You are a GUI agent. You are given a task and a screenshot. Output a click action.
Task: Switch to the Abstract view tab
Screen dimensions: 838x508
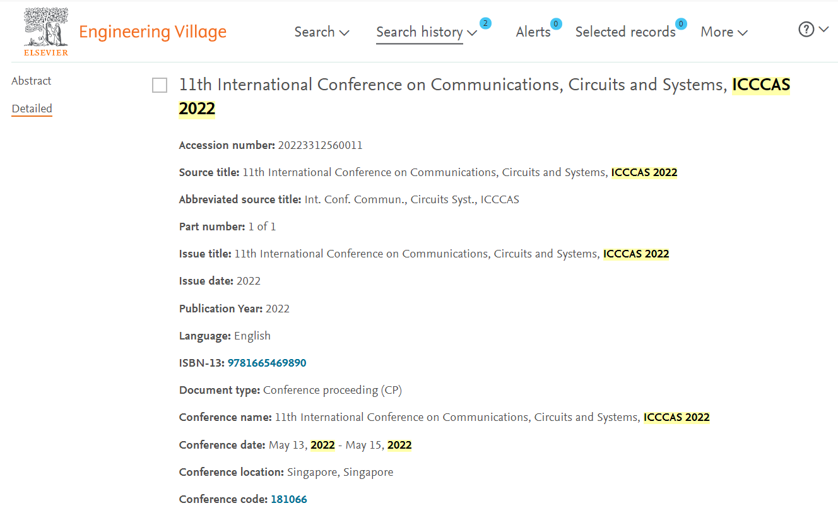(32, 81)
